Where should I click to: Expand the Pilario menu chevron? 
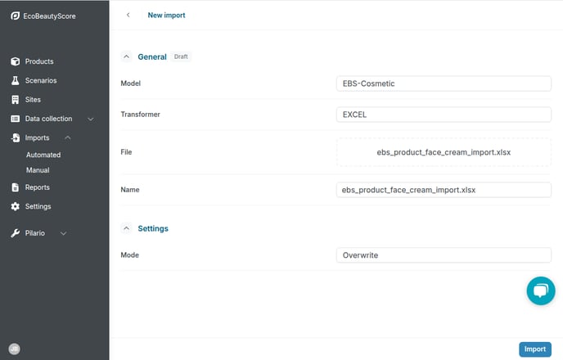pos(64,234)
